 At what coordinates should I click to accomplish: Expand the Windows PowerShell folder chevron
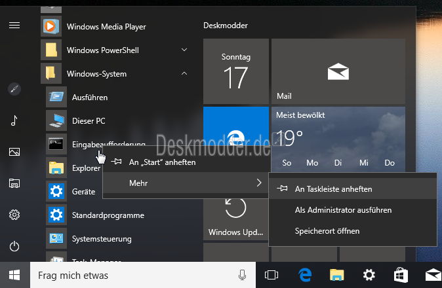point(184,50)
